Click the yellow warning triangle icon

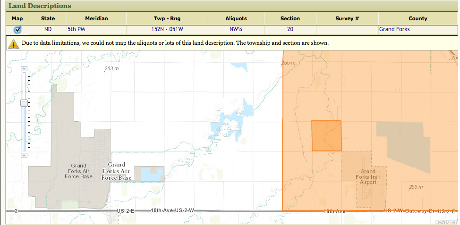point(13,43)
